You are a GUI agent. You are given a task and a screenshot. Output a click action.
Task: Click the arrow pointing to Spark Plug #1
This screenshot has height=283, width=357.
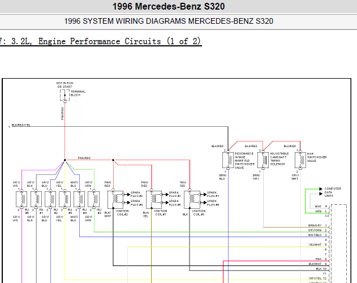(204, 194)
